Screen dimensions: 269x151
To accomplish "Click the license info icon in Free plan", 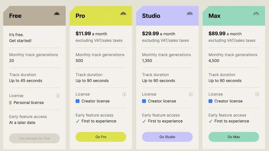I will click(58, 96).
